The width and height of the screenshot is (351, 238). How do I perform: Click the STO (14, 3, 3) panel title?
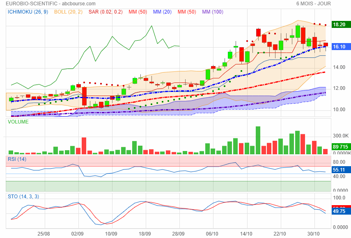click(x=23, y=197)
